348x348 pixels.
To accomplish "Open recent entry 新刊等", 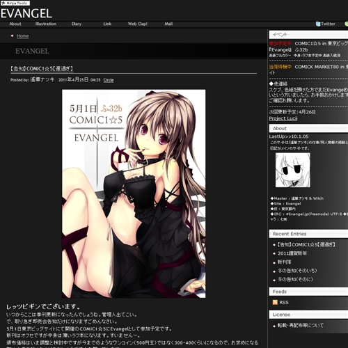I will (x=285, y=262).
